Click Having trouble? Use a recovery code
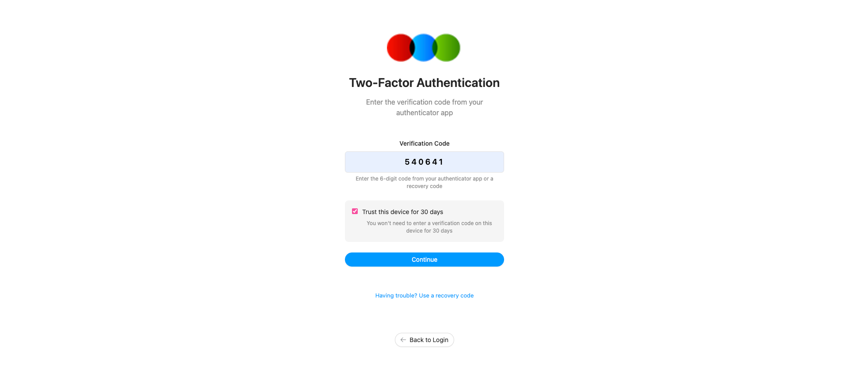Image resolution: width=849 pixels, height=369 pixels. [424, 295]
